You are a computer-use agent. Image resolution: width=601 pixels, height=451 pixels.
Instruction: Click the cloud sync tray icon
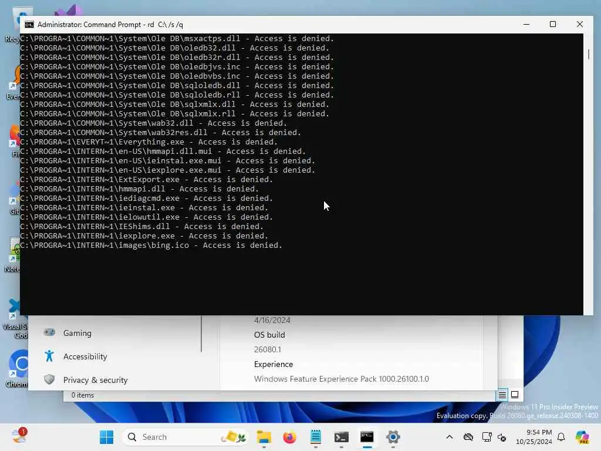[468, 437]
